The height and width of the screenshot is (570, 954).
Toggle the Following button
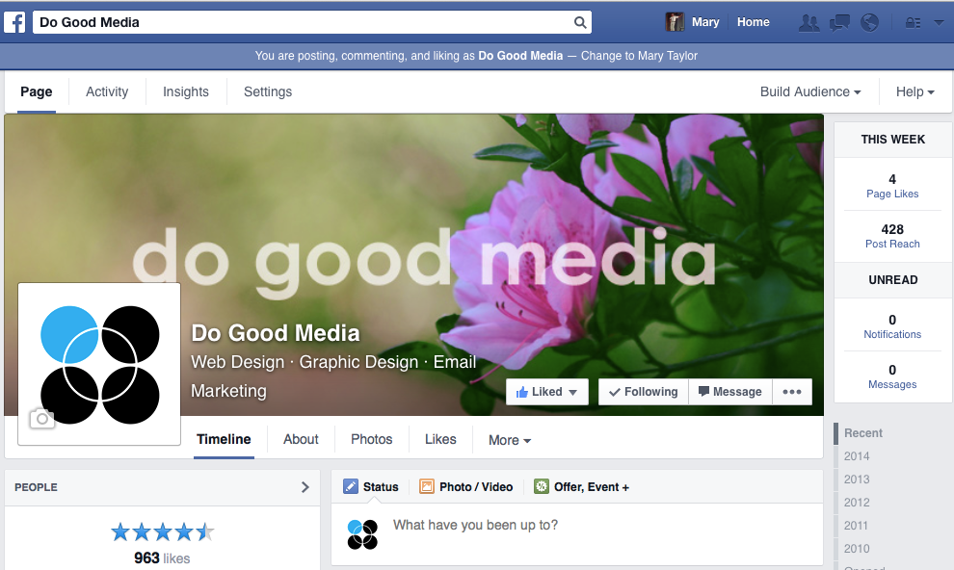tap(644, 392)
